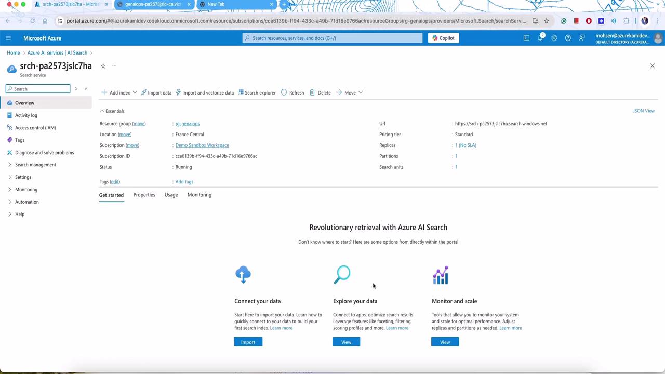Open the Copilot button
Screen dimensions: 665x374
[x=443, y=38]
